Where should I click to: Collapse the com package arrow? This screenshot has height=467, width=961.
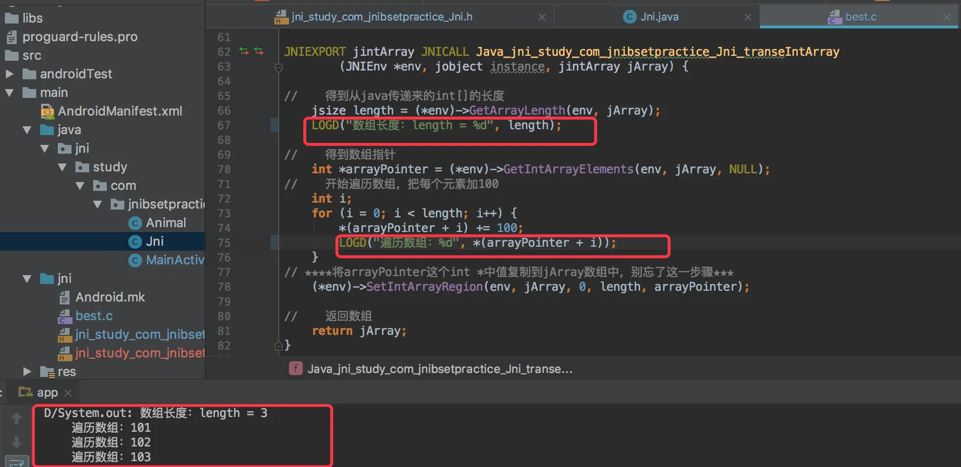80,186
